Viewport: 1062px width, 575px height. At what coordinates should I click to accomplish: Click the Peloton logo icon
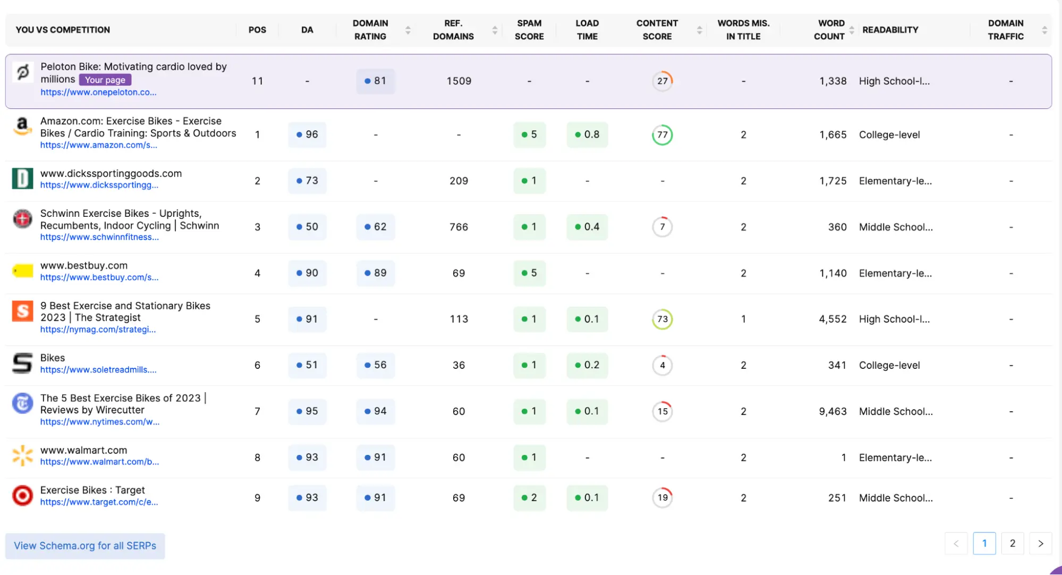[x=22, y=73]
